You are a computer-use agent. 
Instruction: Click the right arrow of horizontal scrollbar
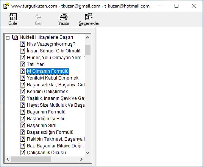pyautogui.click(x=81, y=159)
